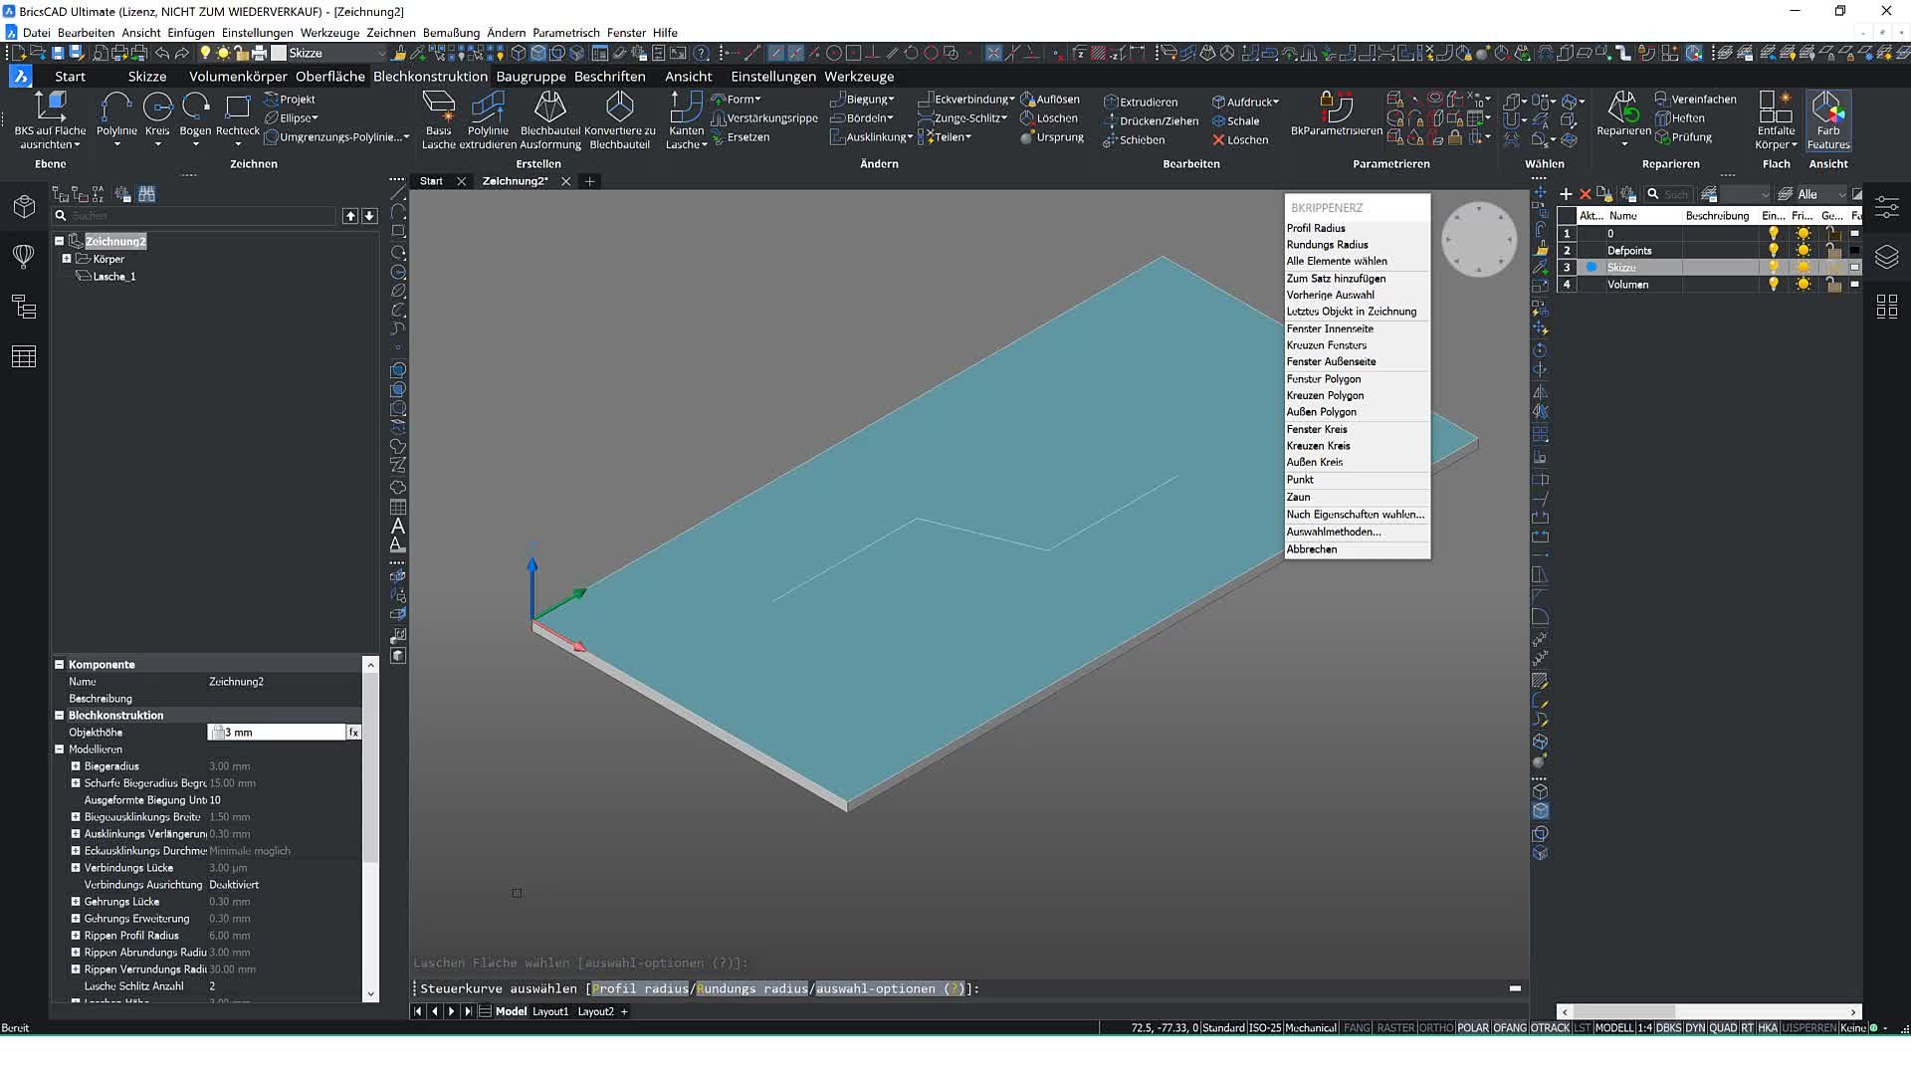This screenshot has width=1911, height=1075.
Task: Toggle OFANG in status bar
Action: coord(1509,1028)
